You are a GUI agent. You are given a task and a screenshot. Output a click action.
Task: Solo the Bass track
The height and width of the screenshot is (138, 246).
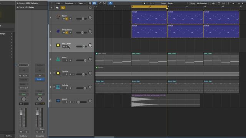tap(66, 61)
